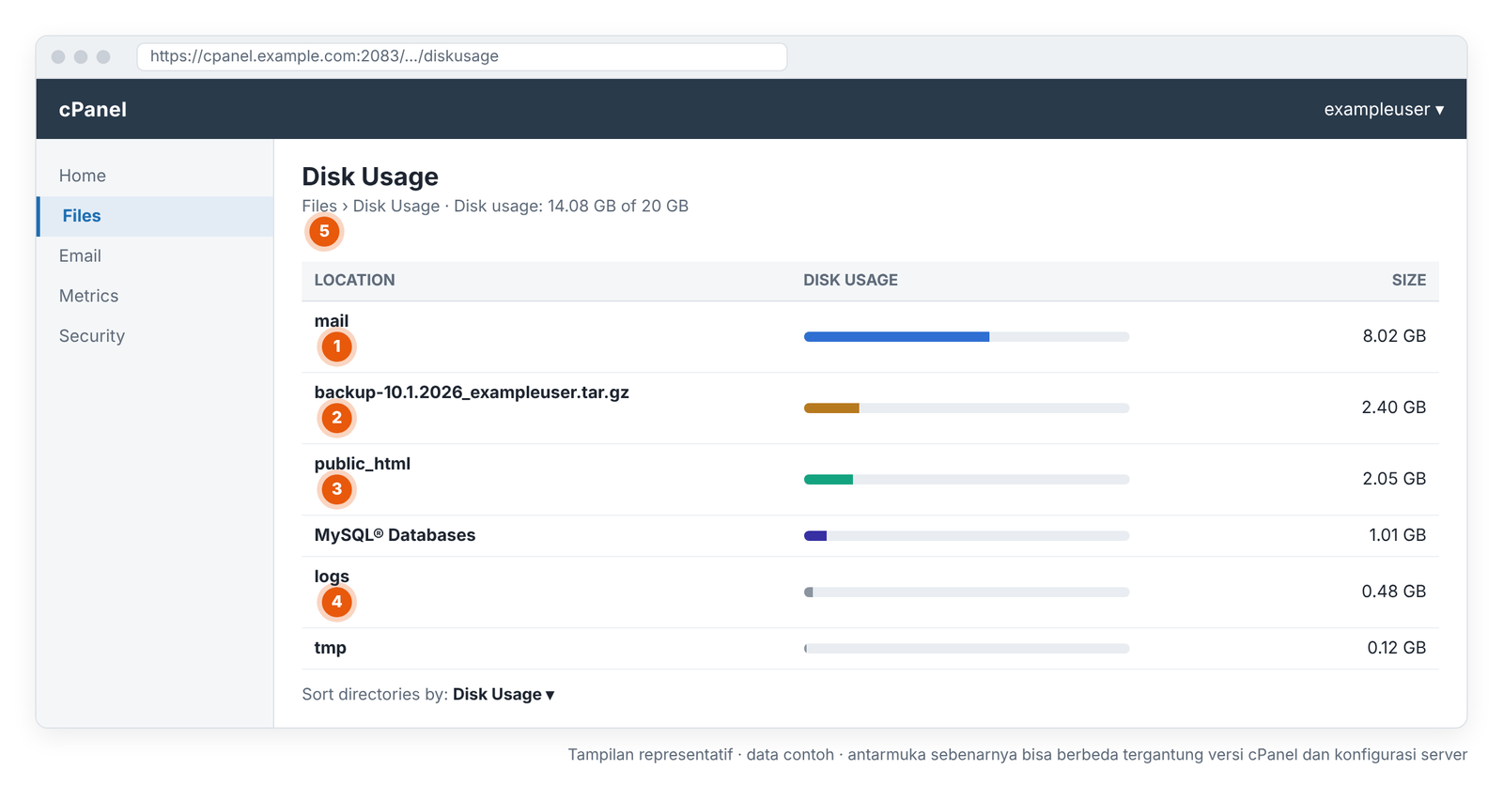
Task: Select the 0.12 GB size value
Action: coord(1397,648)
